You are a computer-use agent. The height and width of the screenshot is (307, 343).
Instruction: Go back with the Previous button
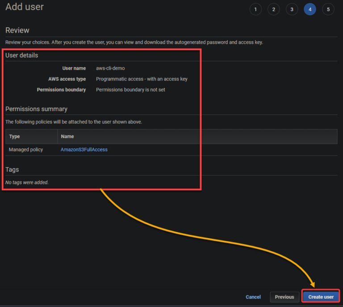tap(284, 297)
